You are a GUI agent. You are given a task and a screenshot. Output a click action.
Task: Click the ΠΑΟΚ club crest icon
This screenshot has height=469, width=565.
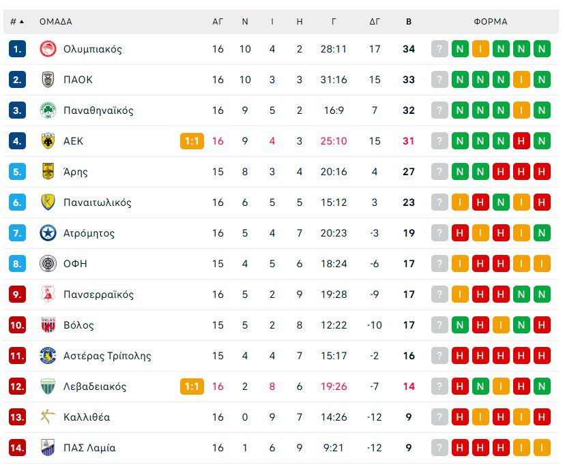pos(48,80)
